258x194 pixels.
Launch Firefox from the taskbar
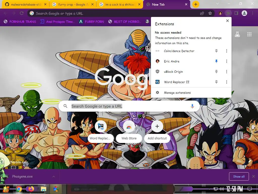click(x=31, y=189)
